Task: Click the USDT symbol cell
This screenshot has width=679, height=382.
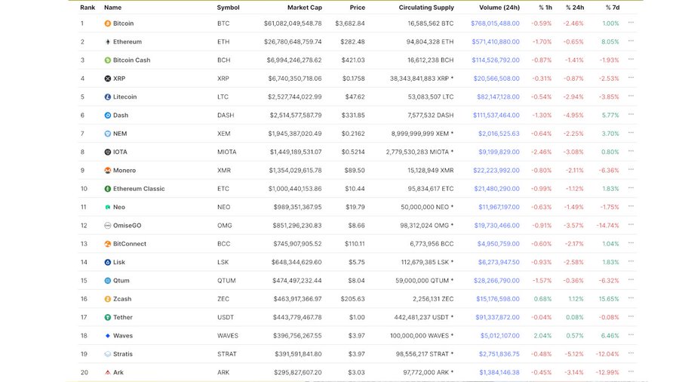Action: (226, 317)
